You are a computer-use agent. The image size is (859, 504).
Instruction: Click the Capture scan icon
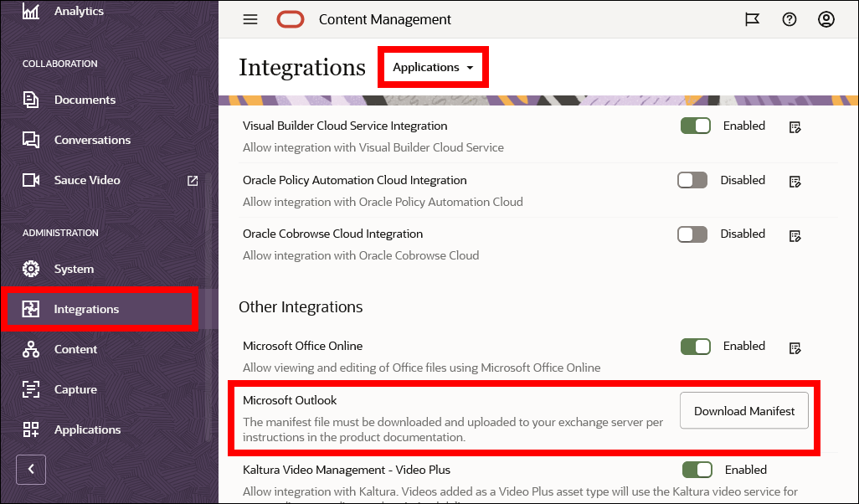[x=31, y=389]
